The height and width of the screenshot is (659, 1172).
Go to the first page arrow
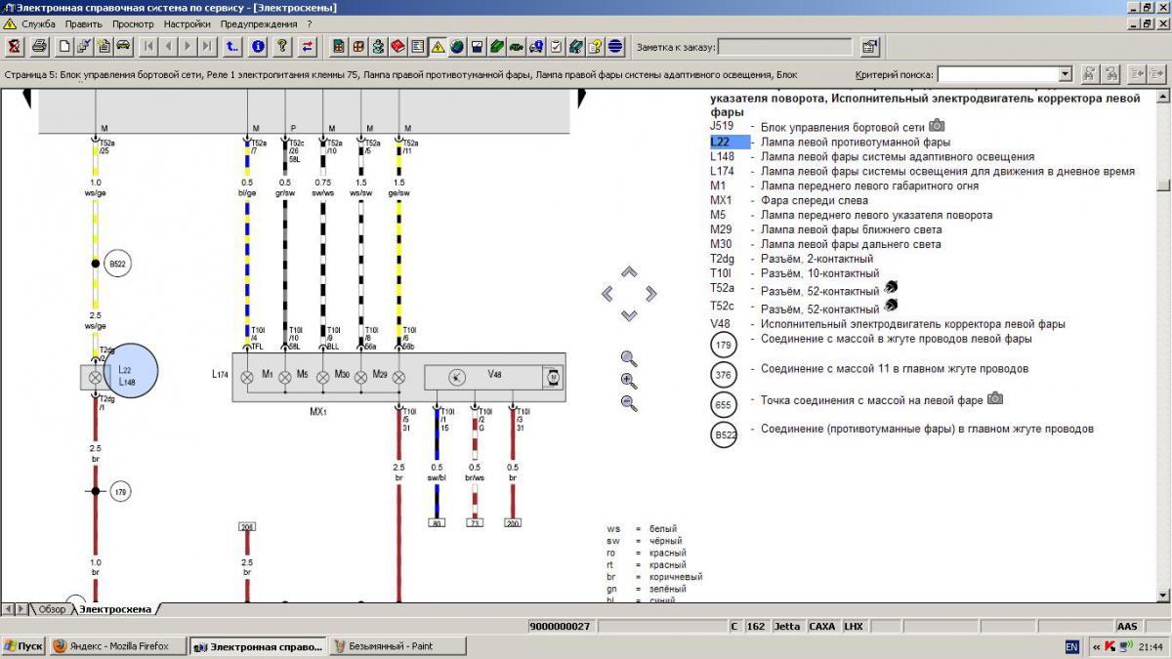[148, 46]
